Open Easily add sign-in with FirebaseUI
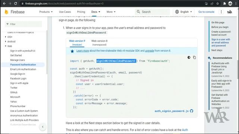 [x=221, y=84]
